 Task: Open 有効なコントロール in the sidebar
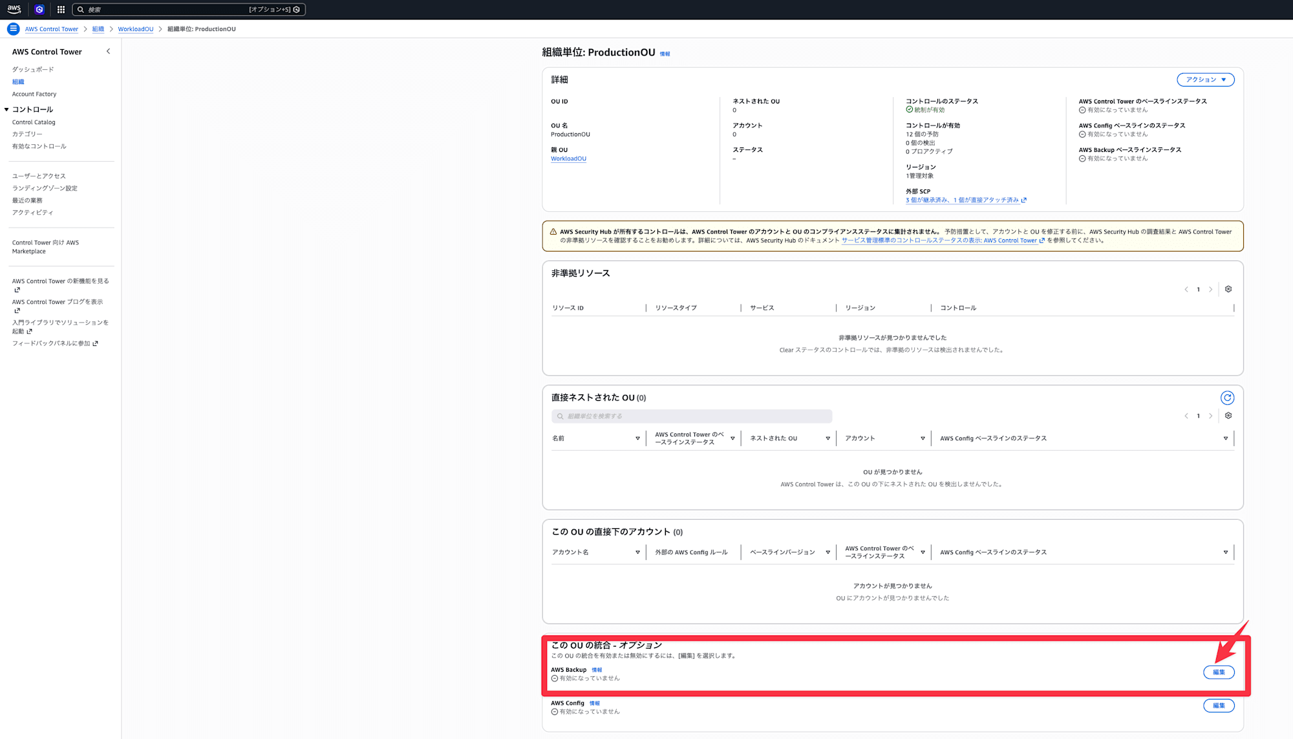39,146
